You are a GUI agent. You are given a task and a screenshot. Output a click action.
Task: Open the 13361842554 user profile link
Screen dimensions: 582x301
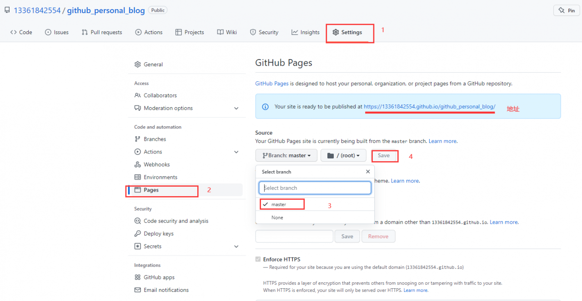(37, 10)
